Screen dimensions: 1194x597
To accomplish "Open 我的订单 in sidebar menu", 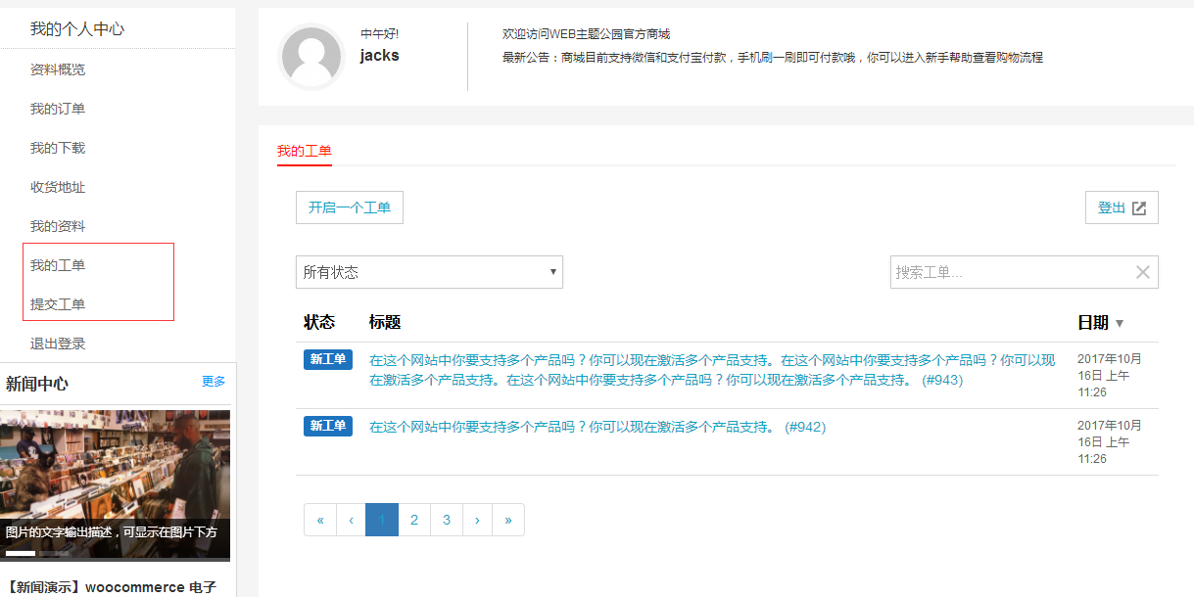I will point(58,109).
